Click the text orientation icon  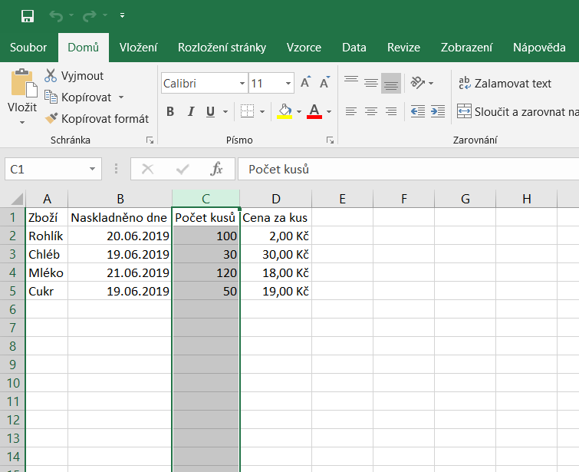418,83
